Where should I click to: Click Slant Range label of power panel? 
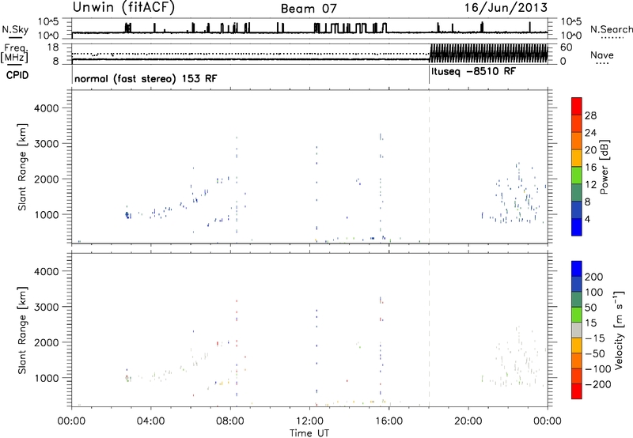pyautogui.click(x=22, y=167)
